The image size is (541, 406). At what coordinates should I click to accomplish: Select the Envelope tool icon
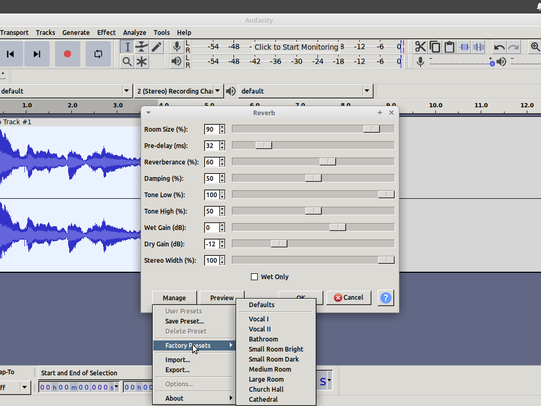[x=142, y=47]
